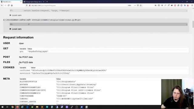The width and height of the screenshot is (194, 109).
Task: Expand context ellipsis on line 22
Action: coord(187,25)
